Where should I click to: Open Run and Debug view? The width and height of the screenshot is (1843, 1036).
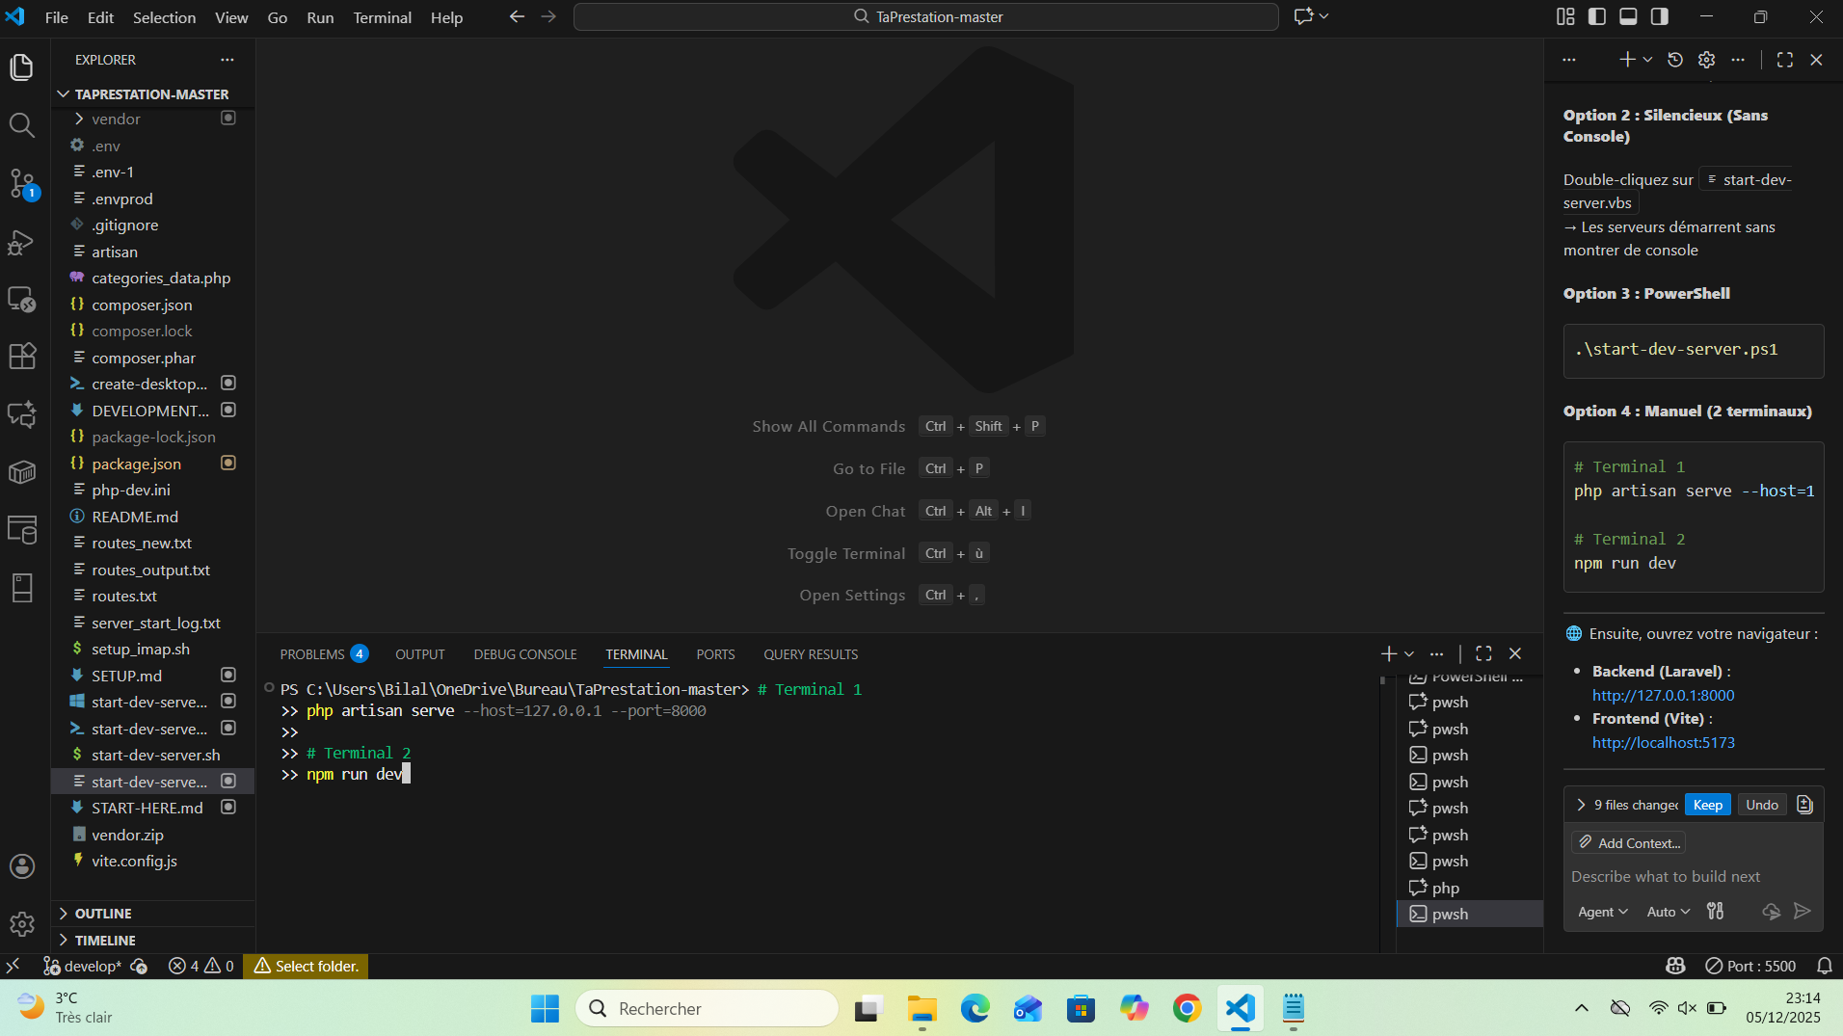point(21,242)
